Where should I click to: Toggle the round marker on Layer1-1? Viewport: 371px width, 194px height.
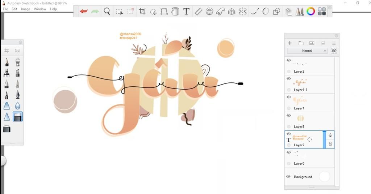click(289, 90)
